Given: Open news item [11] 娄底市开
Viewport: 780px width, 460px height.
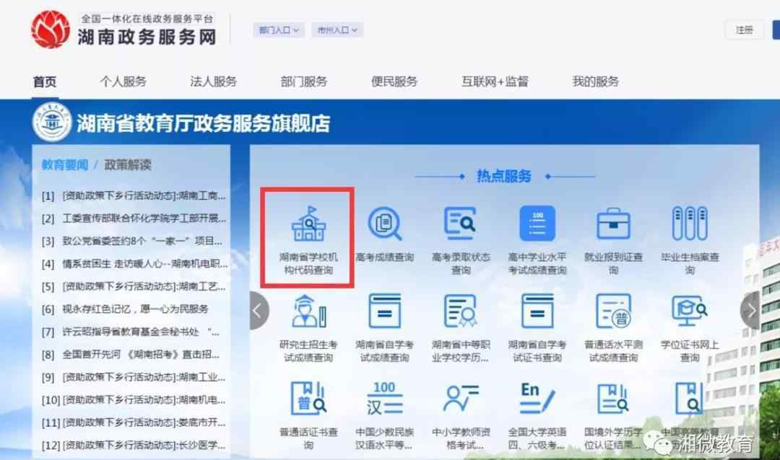Looking at the screenshot, I should click(134, 423).
